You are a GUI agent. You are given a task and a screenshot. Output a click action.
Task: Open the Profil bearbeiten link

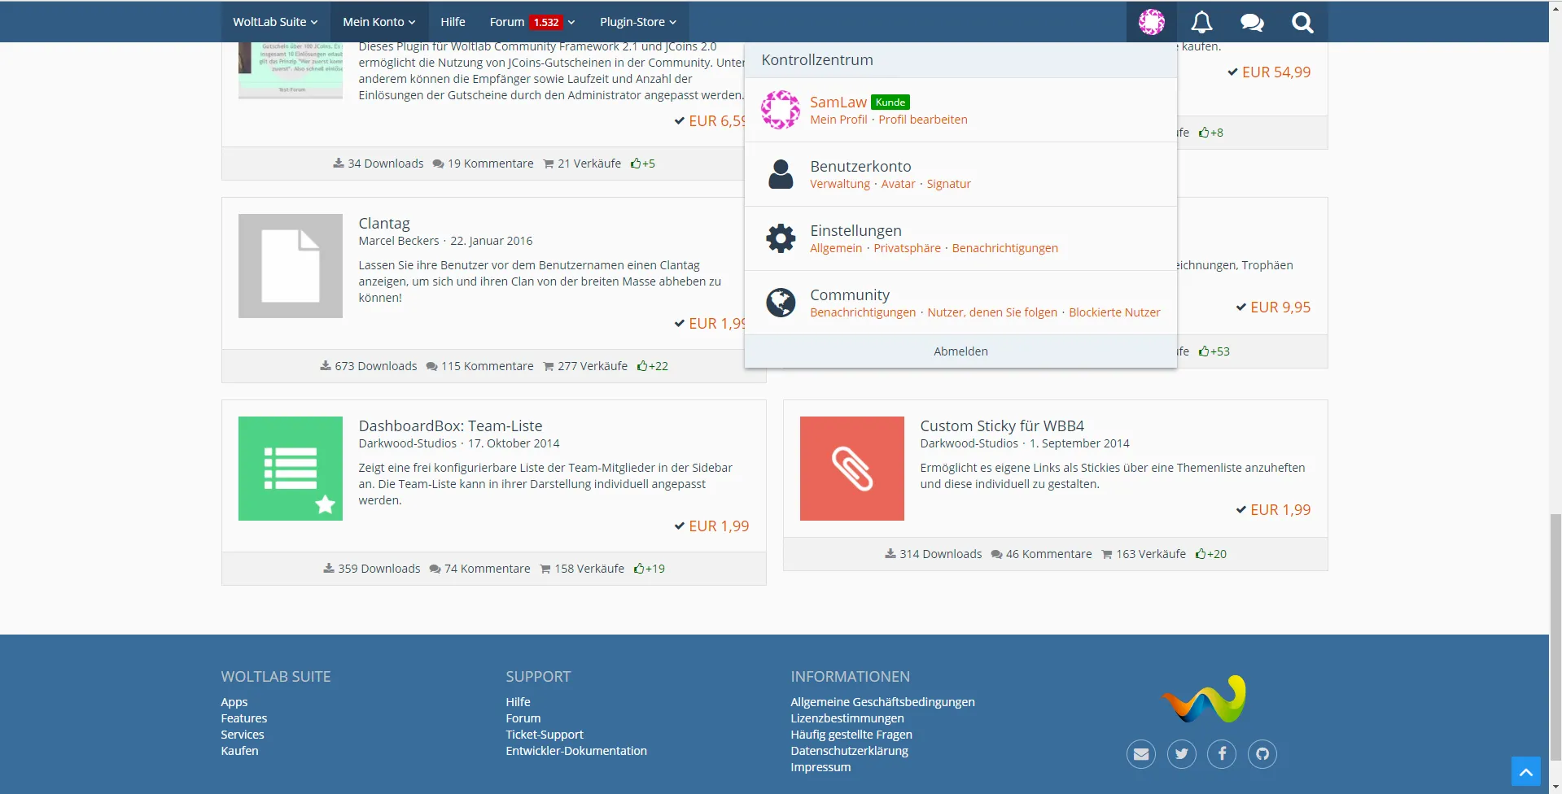922,120
